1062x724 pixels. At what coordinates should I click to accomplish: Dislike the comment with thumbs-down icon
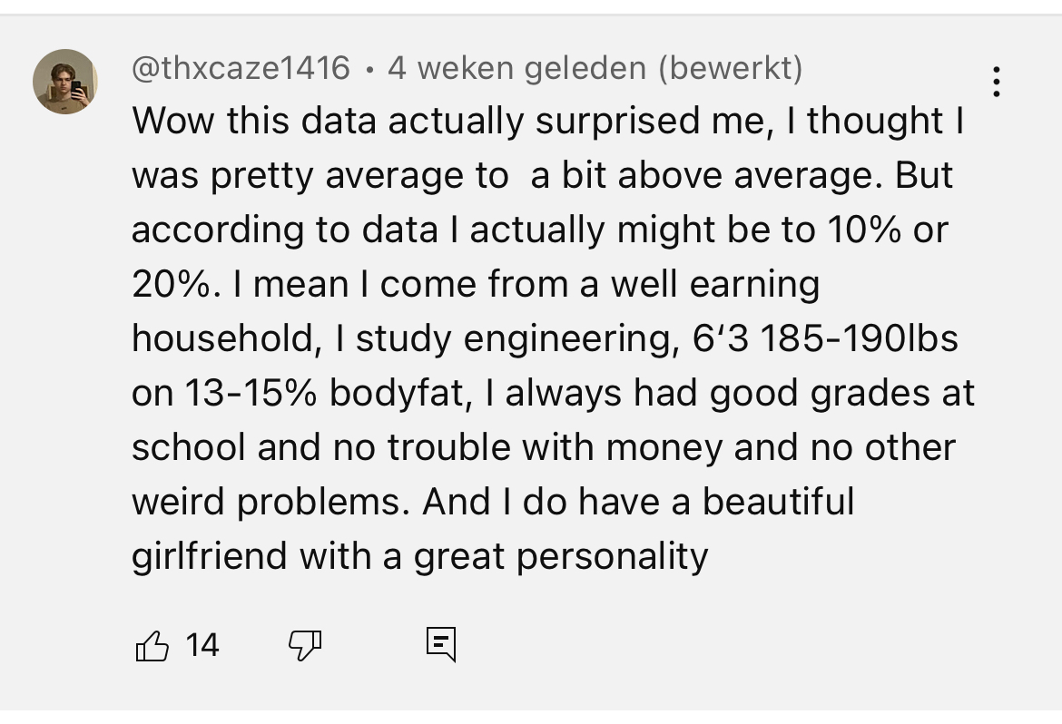click(305, 645)
